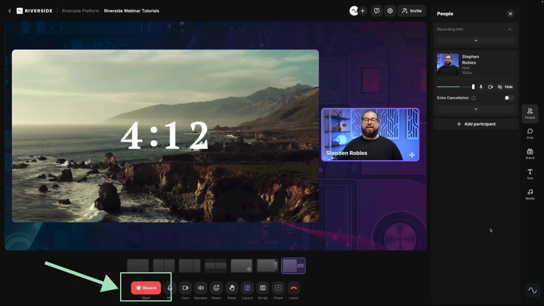
Task: Select the two equal columns layout thumbnail
Action: point(164,266)
